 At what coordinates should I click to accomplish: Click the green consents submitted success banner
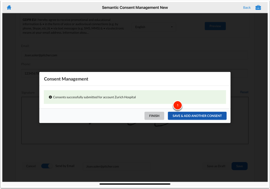(135, 97)
